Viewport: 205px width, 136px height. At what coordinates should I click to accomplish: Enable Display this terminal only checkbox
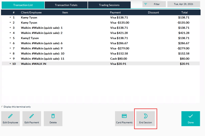tap(2, 107)
